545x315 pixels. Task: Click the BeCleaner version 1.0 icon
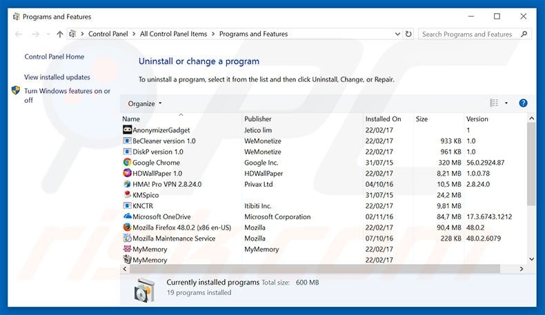pyautogui.click(x=127, y=141)
